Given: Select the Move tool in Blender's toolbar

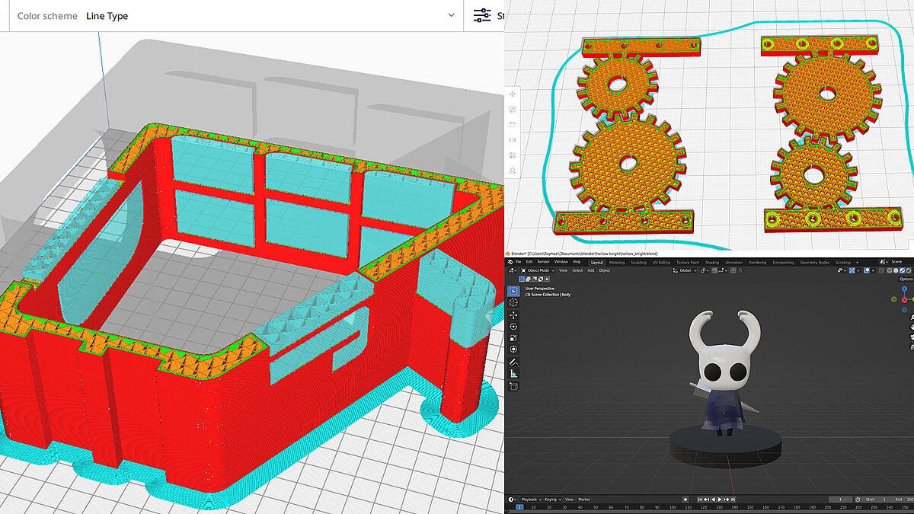Looking at the screenshot, I should [x=513, y=315].
